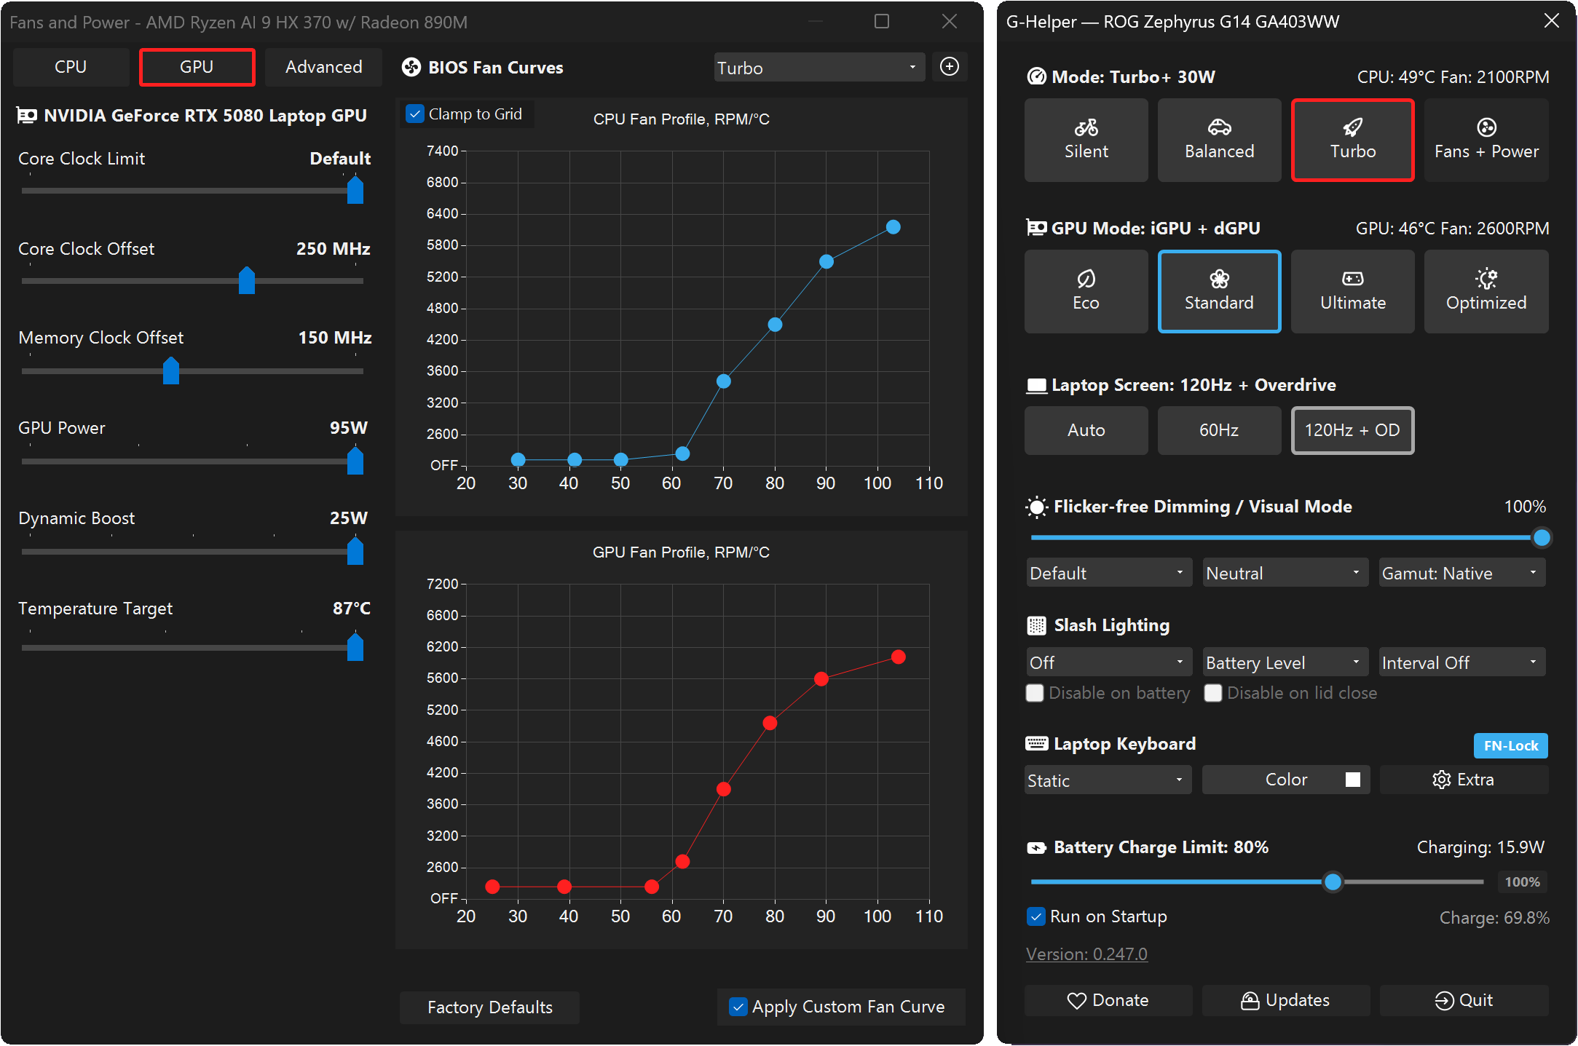Click CPU fan curve point at 70°C

pyautogui.click(x=723, y=381)
